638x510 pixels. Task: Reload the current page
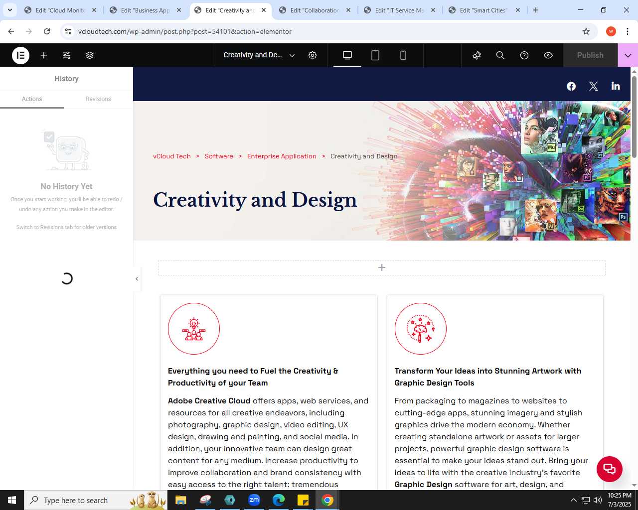pyautogui.click(x=47, y=31)
